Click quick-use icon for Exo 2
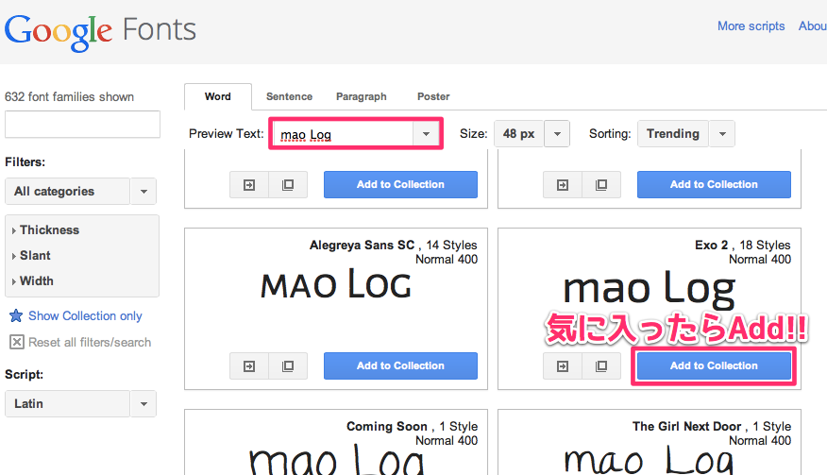 563,365
